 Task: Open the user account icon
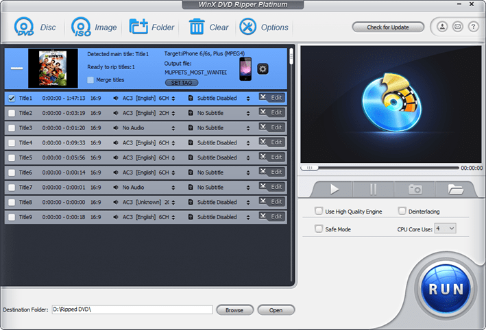pyautogui.click(x=442, y=27)
